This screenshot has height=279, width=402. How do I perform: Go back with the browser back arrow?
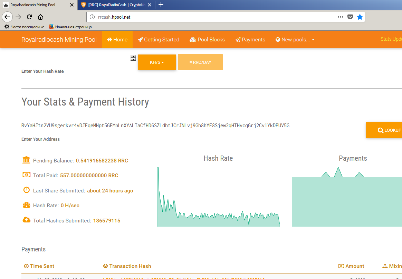tap(8, 17)
